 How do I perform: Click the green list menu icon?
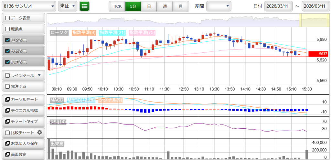(x=84, y=6)
